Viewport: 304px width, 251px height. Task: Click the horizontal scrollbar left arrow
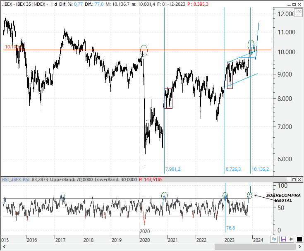[4, 247]
